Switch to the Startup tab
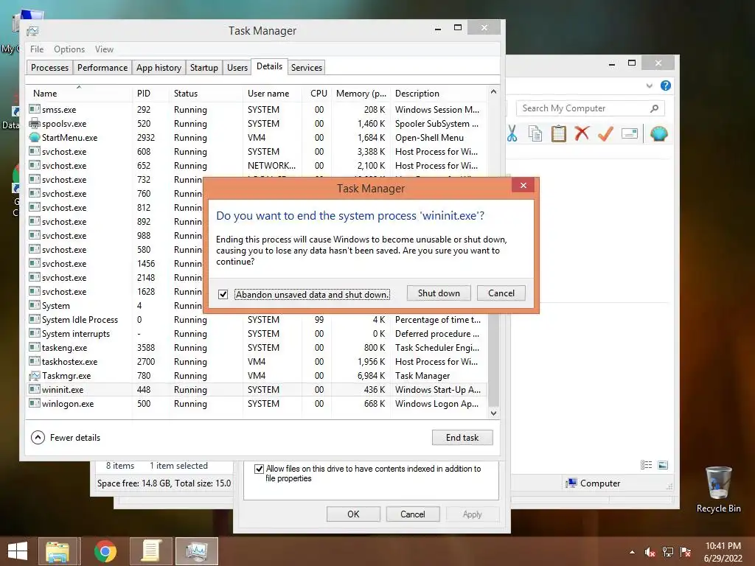755x566 pixels. [x=204, y=67]
